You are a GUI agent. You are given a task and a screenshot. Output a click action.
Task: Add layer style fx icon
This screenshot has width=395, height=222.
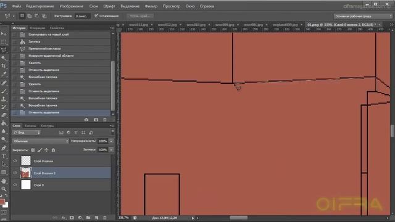tap(63, 218)
